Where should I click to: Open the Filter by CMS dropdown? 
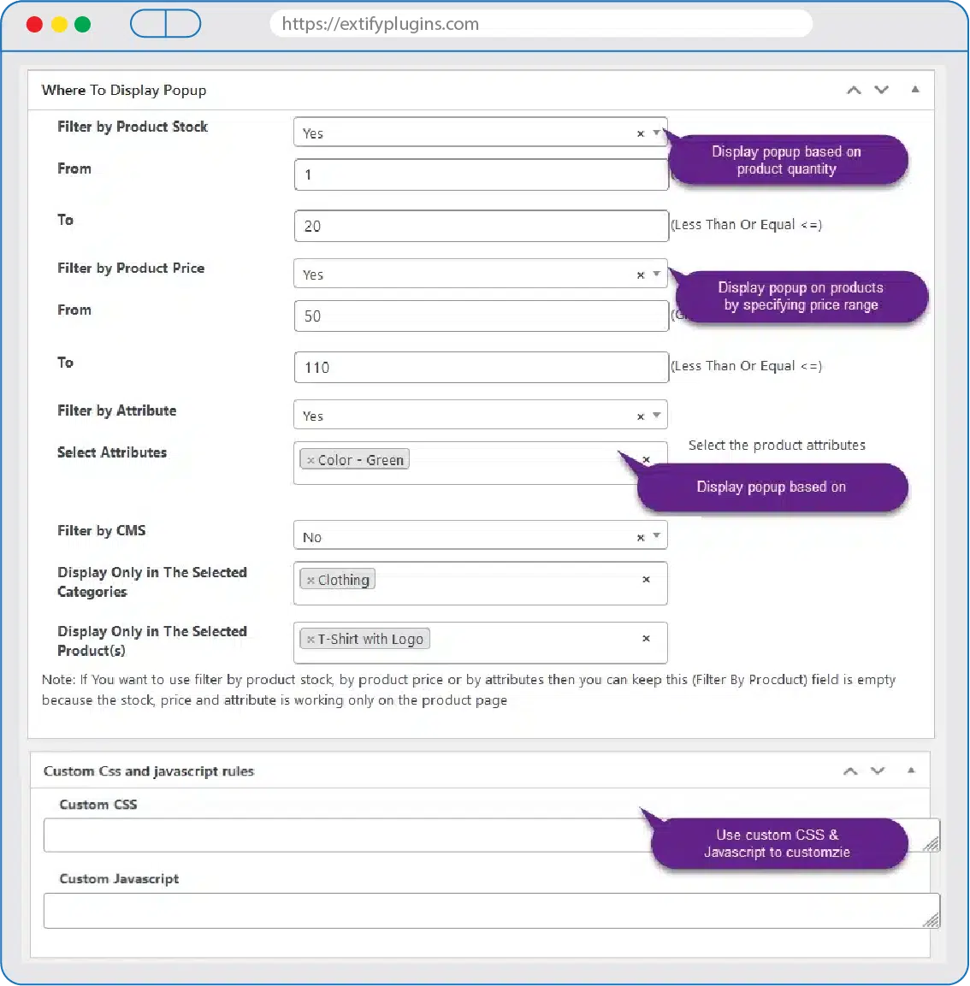tap(657, 536)
